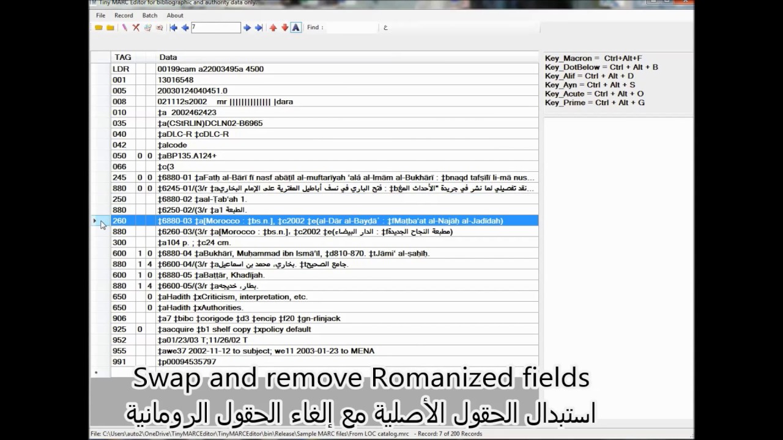
Task: Go to previous record blue arrow
Action: tap(185, 28)
